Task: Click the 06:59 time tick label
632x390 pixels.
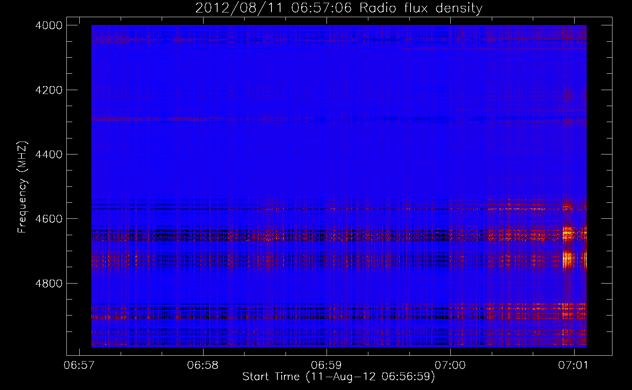Action: pyautogui.click(x=326, y=365)
